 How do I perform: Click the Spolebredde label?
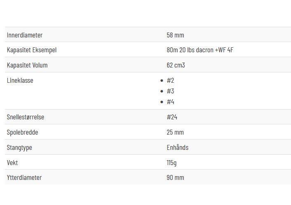(22, 132)
